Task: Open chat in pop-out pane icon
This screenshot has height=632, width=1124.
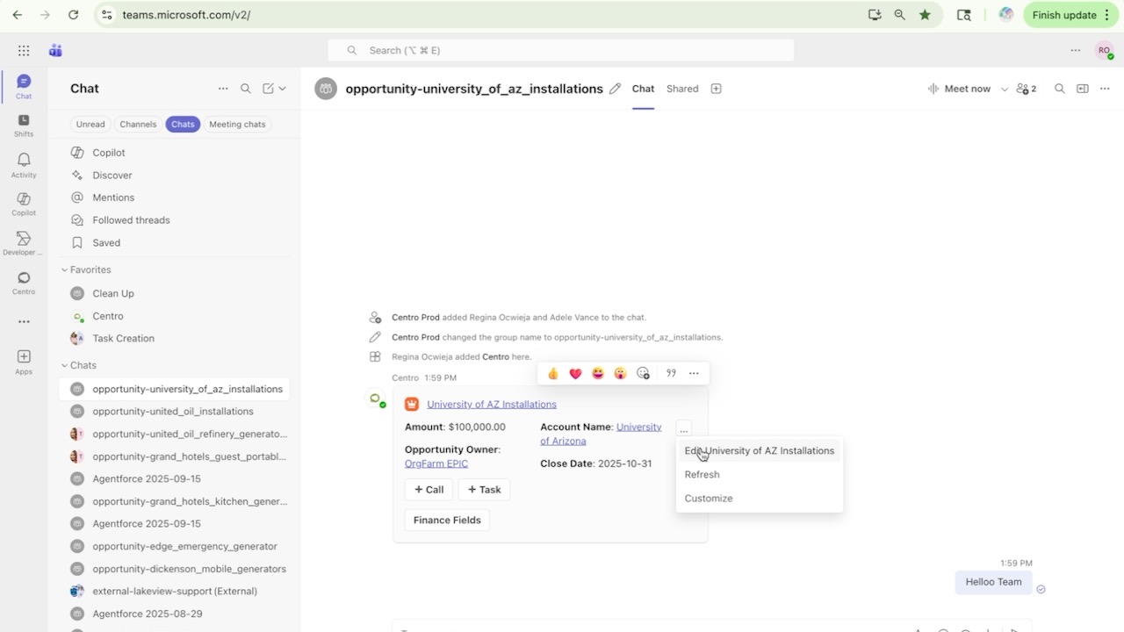Action: 1083,89
